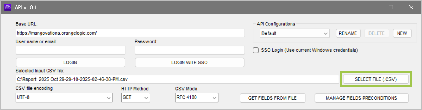This screenshot has width=422, height=110.
Task: Click the GET FIELDS FROM FILE button
Action: (x=272, y=98)
